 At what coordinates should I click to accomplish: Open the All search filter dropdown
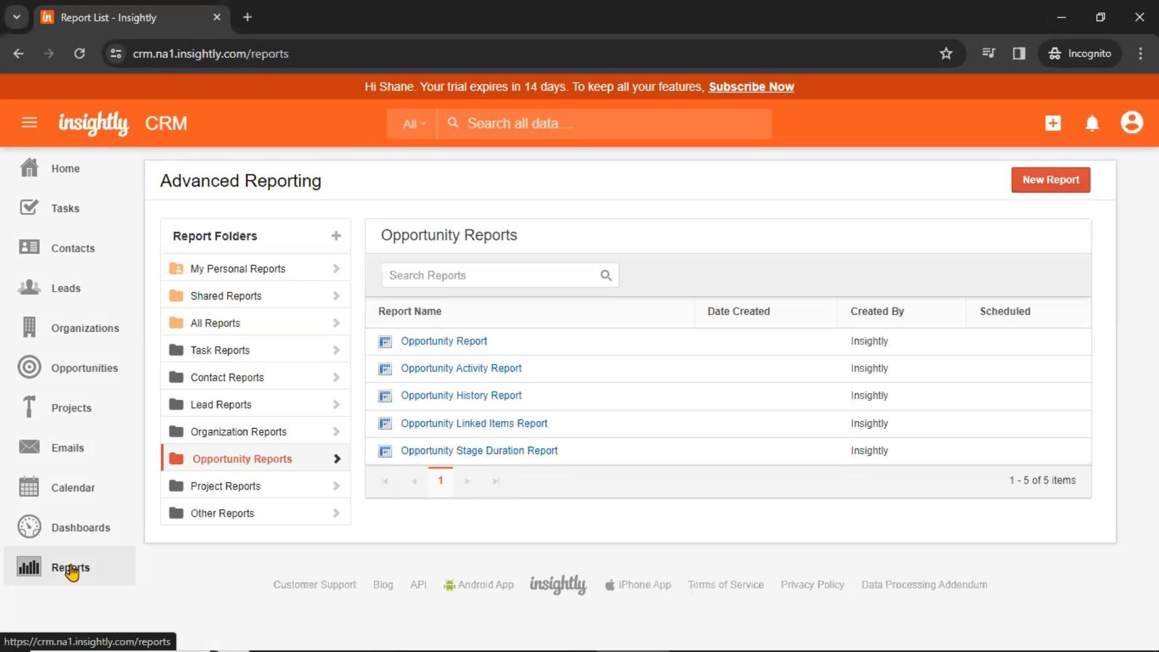413,124
